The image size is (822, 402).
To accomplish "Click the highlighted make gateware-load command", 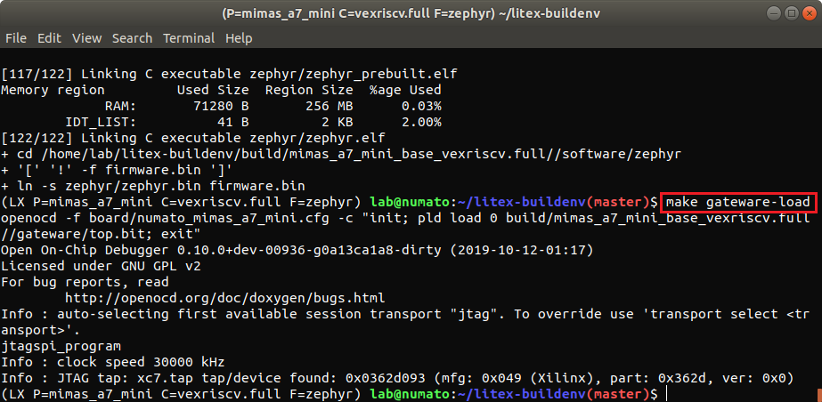I will (x=738, y=203).
